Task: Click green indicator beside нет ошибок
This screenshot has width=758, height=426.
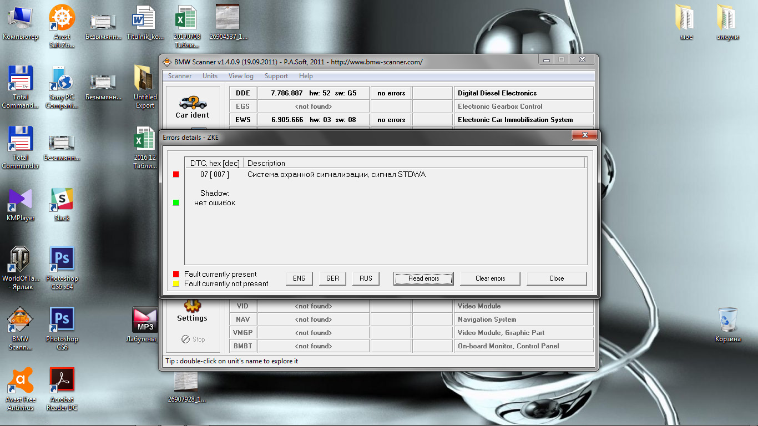Action: tap(176, 202)
